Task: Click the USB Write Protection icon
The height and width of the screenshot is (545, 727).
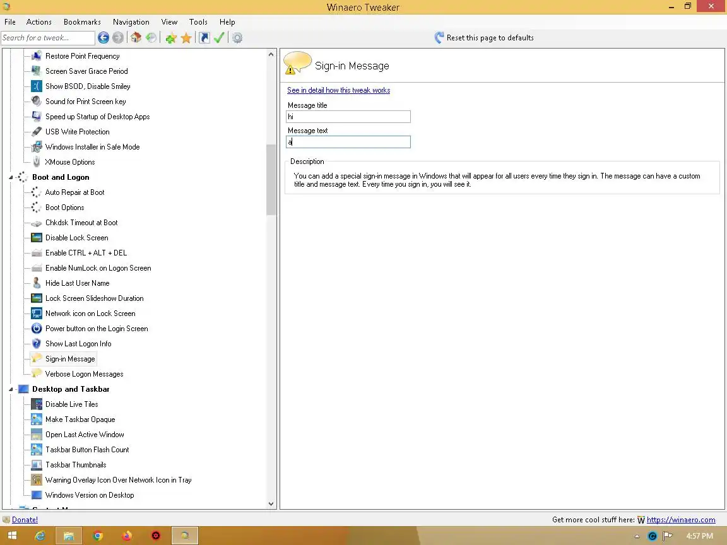Action: click(36, 132)
